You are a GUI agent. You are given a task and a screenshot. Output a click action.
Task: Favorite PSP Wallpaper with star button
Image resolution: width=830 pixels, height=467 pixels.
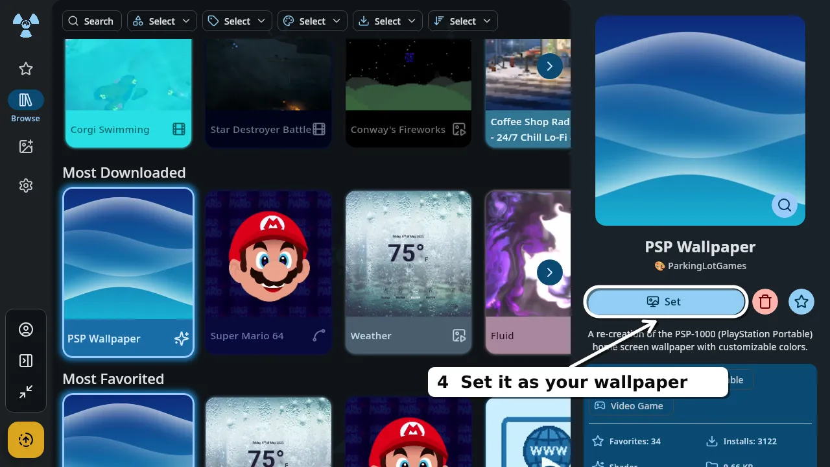point(801,302)
